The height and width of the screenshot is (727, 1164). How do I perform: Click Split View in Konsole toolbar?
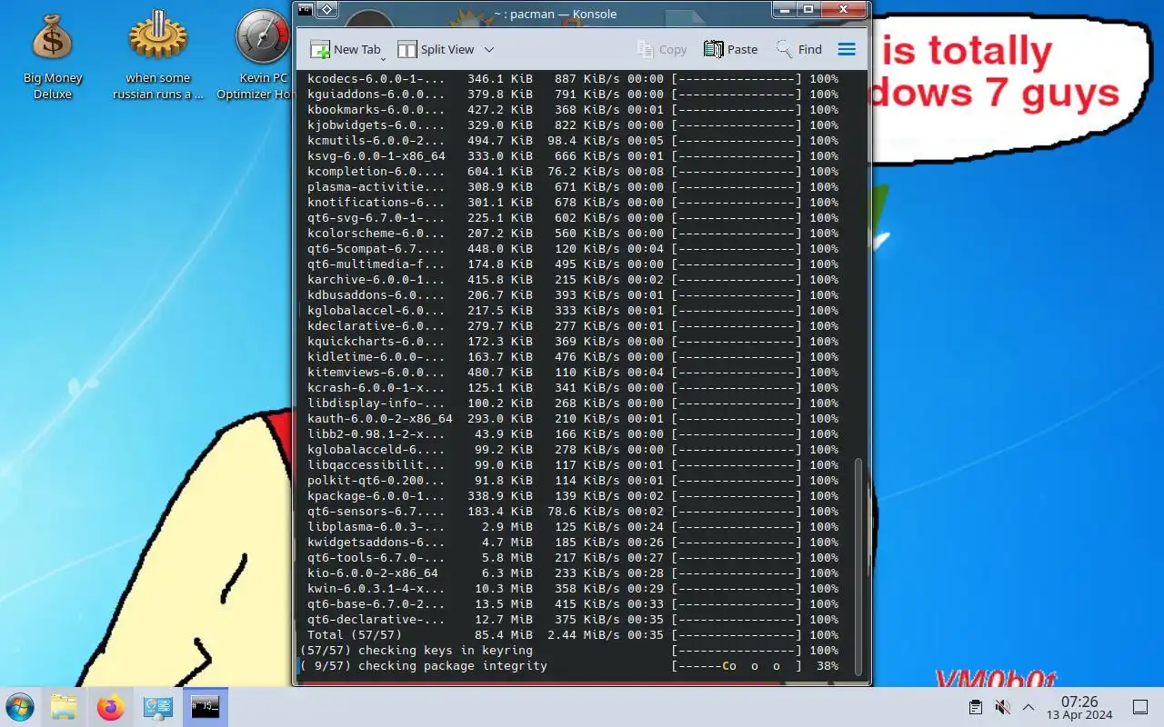[x=436, y=50]
